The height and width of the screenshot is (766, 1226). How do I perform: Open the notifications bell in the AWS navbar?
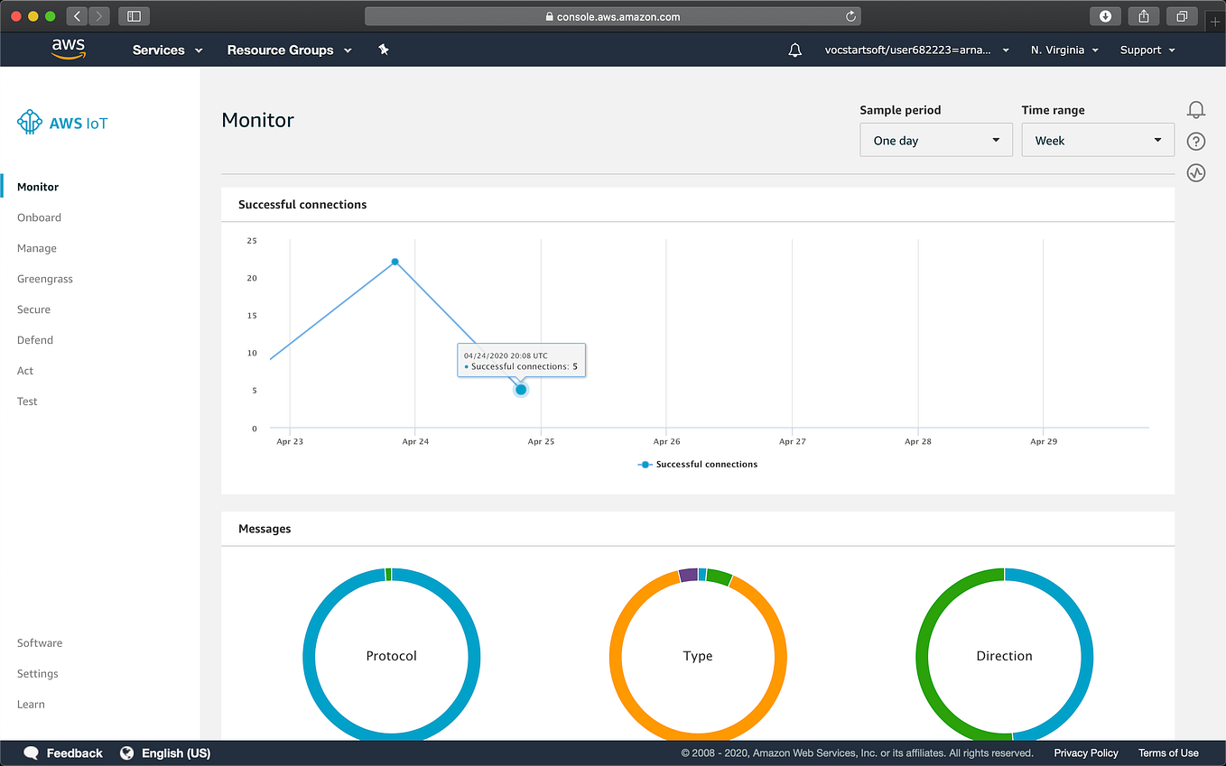point(794,51)
